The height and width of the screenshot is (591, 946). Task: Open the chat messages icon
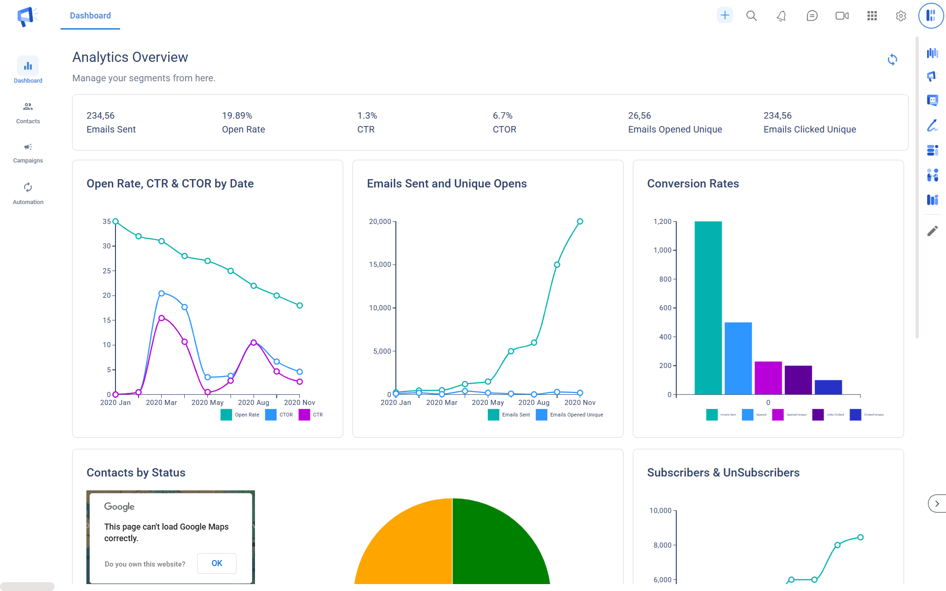(x=812, y=16)
